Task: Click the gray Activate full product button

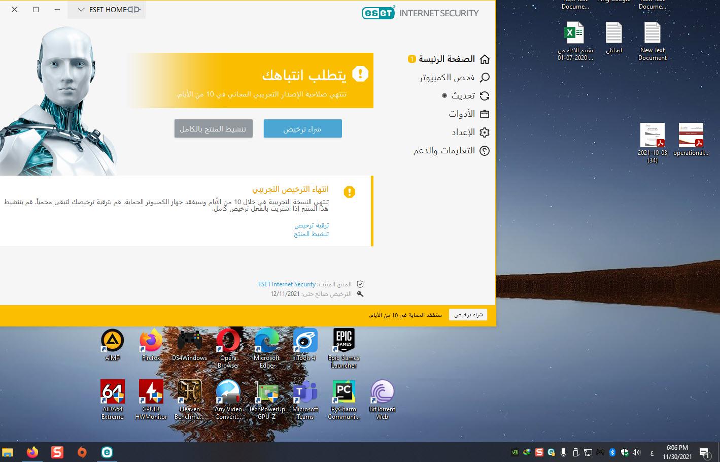Action: 213,128
